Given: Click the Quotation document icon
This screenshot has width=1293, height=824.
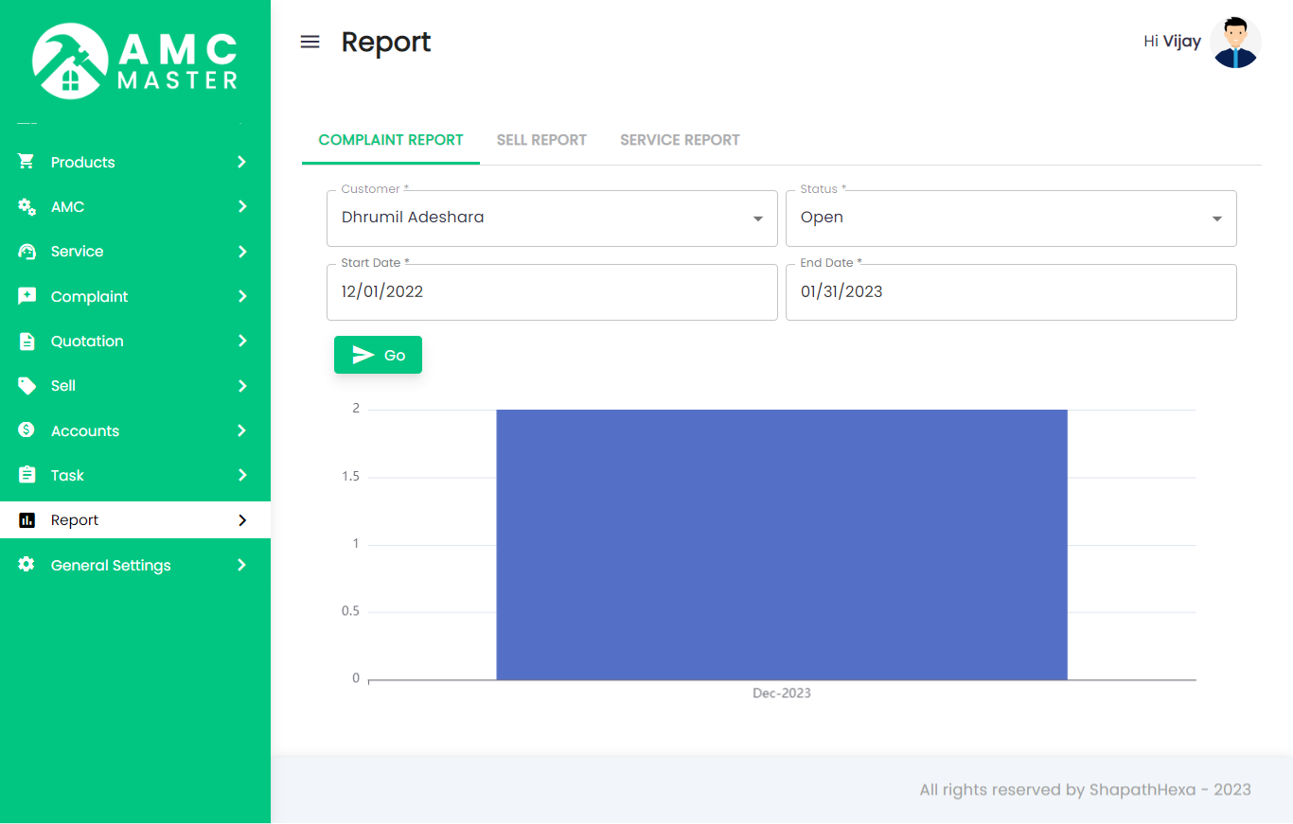Looking at the screenshot, I should 27,342.
